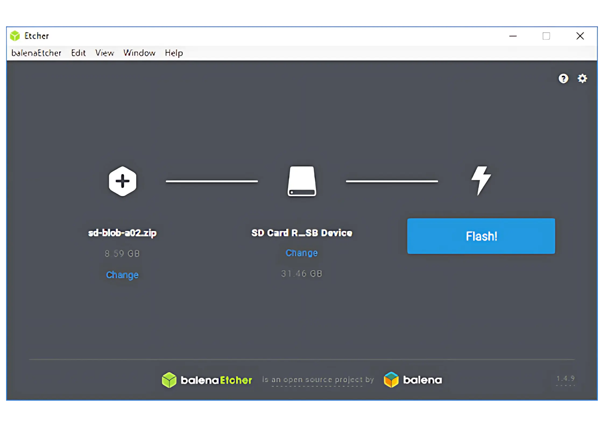
Task: Open help via question mark icon
Action: point(563,79)
